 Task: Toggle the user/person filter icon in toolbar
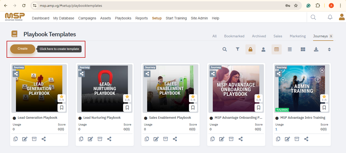[263, 49]
